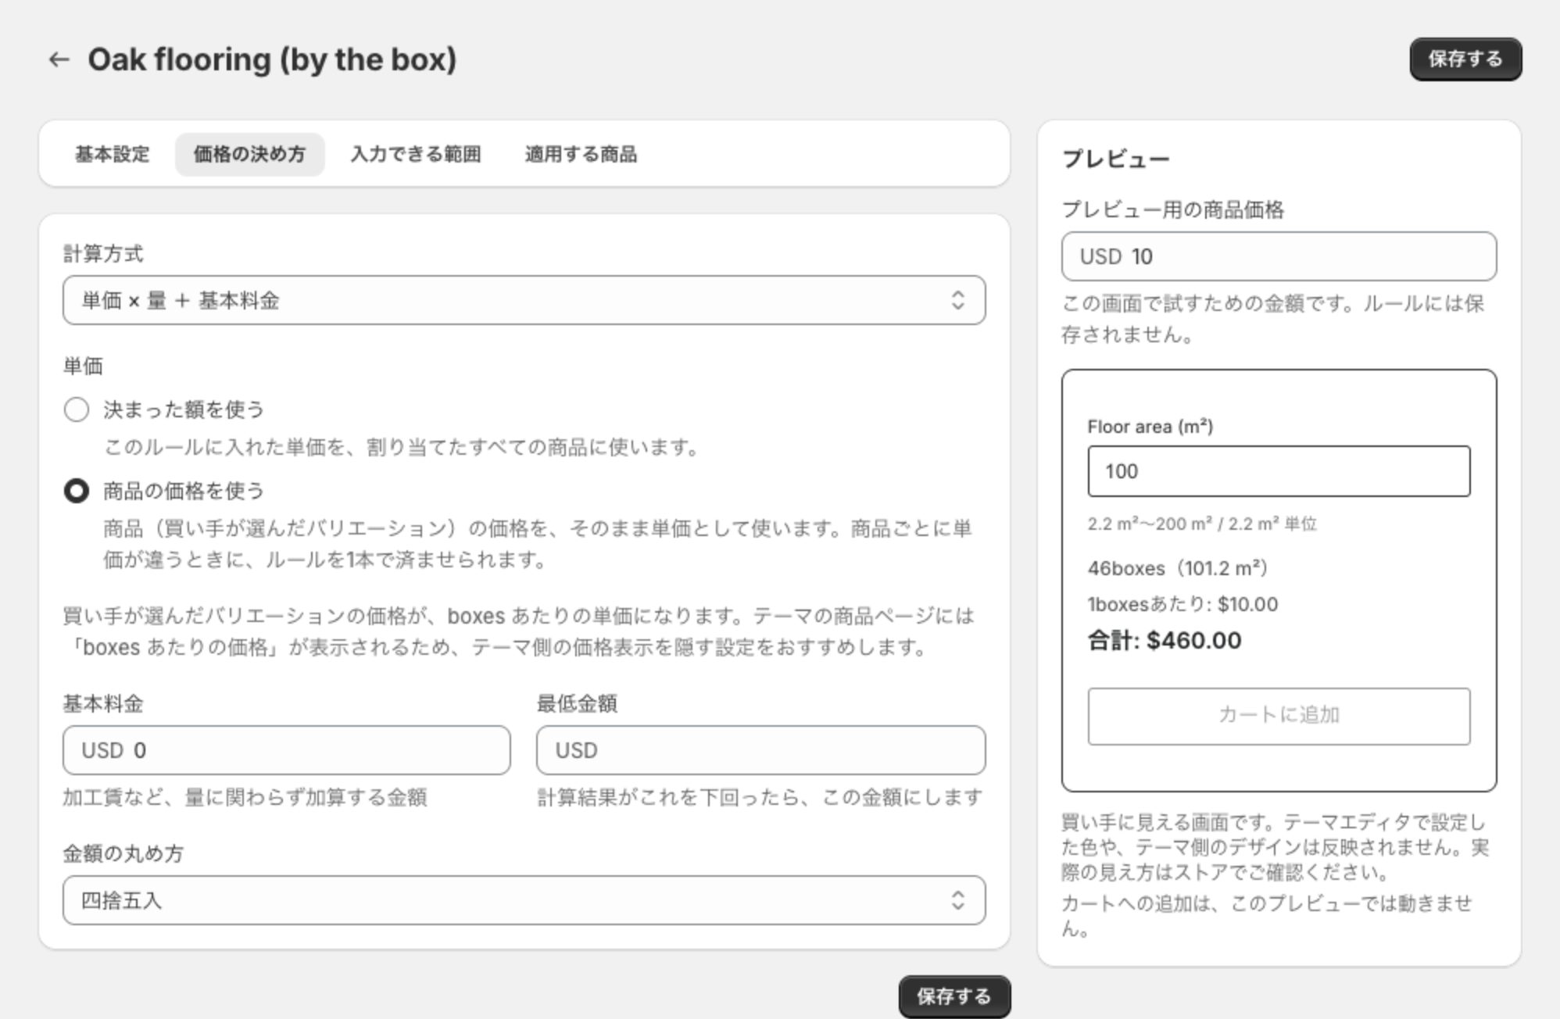Click the 単価 section label
The image size is (1560, 1019).
pyautogui.click(x=83, y=366)
